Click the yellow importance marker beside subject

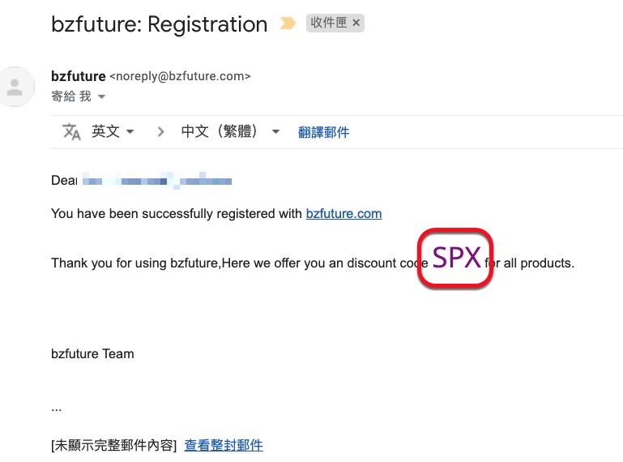click(x=288, y=24)
